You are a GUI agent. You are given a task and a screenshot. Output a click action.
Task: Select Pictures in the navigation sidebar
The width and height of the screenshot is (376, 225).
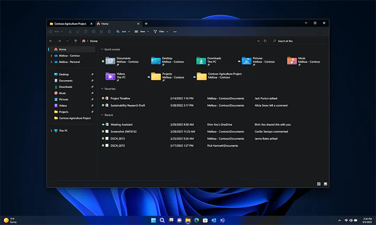point(64,99)
